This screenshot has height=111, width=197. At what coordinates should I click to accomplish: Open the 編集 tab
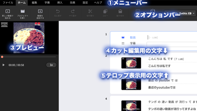point(34,3)
